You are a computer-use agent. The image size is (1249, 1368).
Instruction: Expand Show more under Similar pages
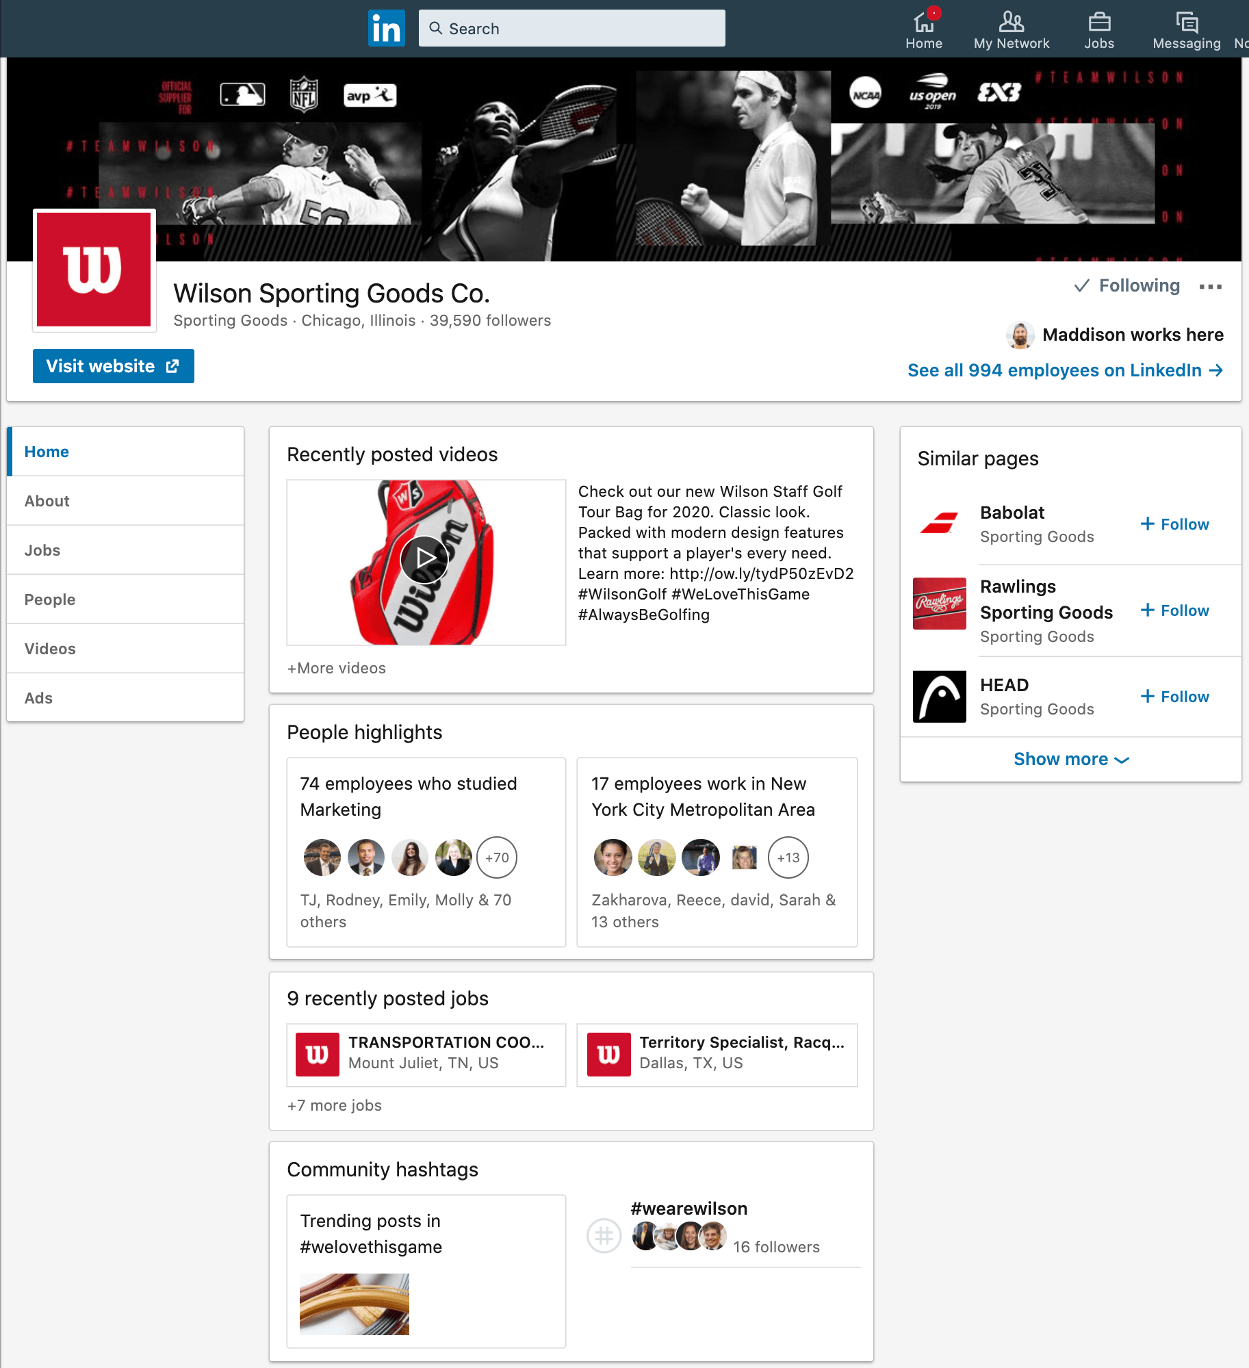click(x=1070, y=758)
